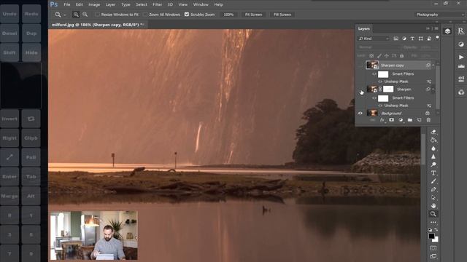Toggle Unsharp Mask visibility under Sharpen copy
Viewport: 467px width, 262px height.
[380, 82]
